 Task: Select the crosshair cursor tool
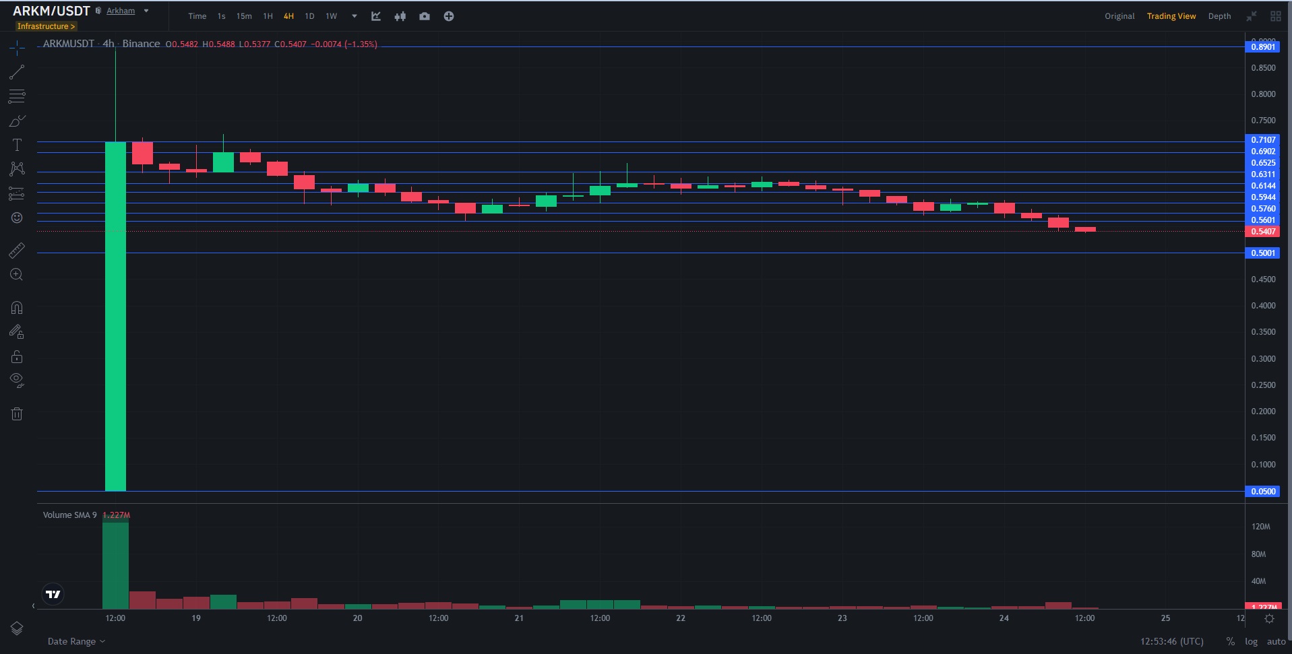(x=17, y=47)
